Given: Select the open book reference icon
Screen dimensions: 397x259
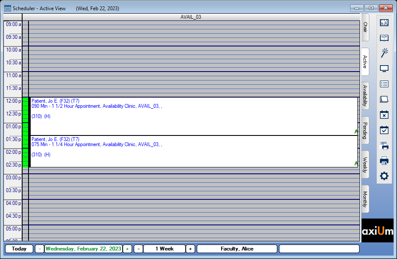Looking at the screenshot, I should point(384,37).
